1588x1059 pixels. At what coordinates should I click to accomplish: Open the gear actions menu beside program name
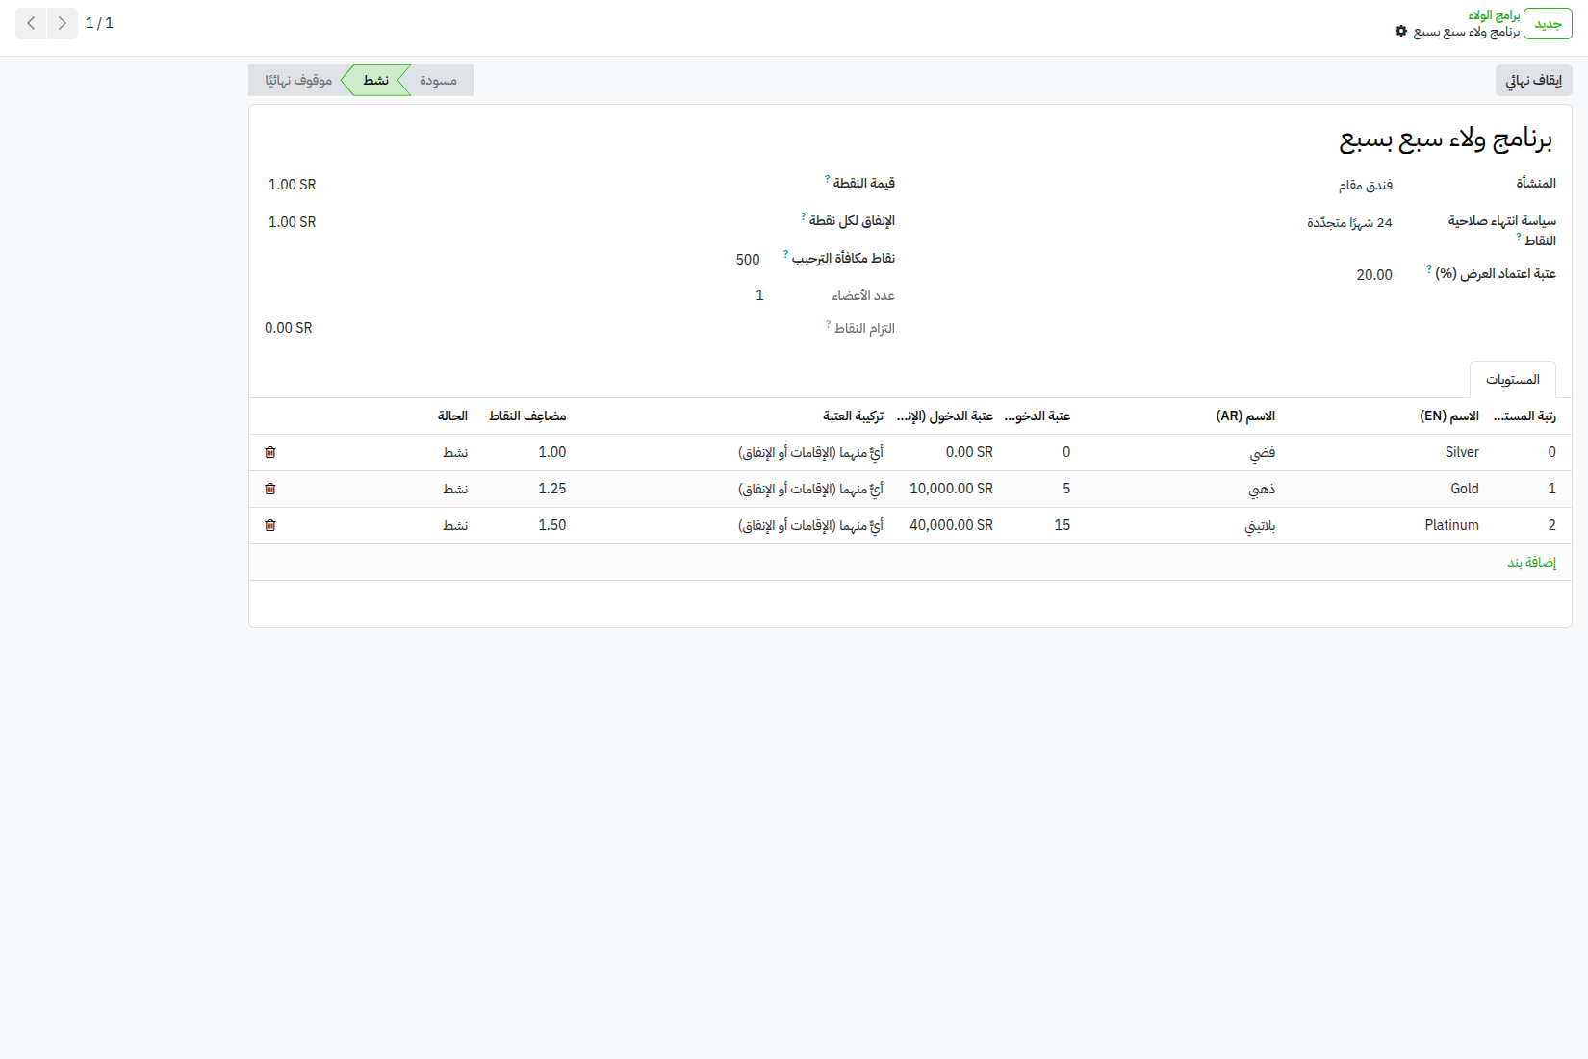pyautogui.click(x=1401, y=32)
